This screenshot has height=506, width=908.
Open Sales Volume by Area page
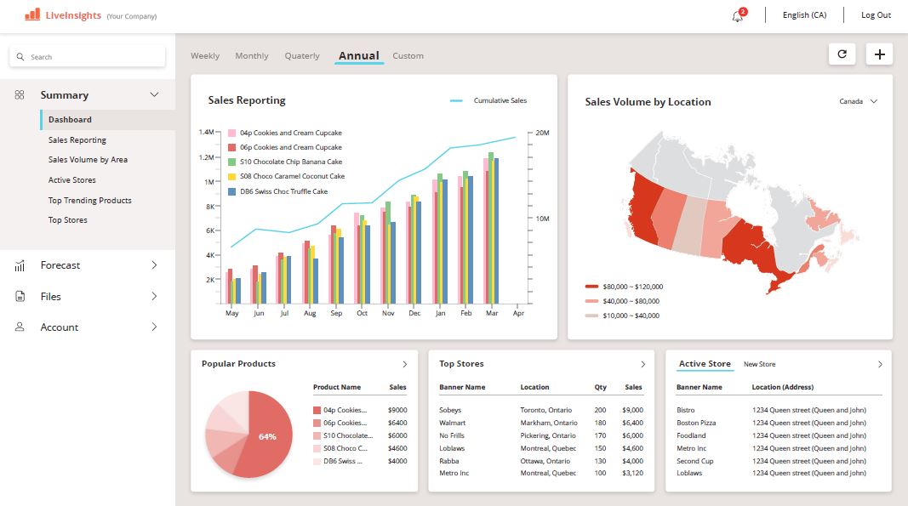[88, 160]
